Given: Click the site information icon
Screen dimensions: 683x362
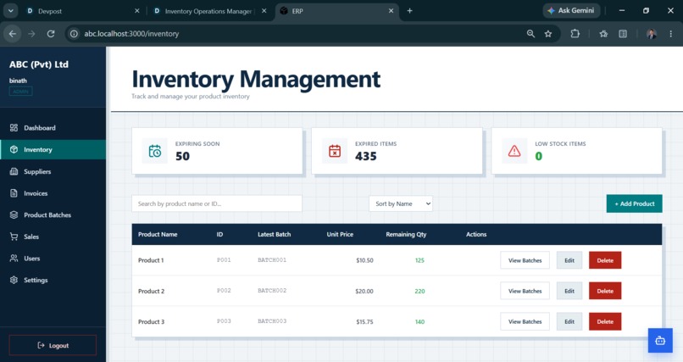Looking at the screenshot, I should pyautogui.click(x=74, y=34).
